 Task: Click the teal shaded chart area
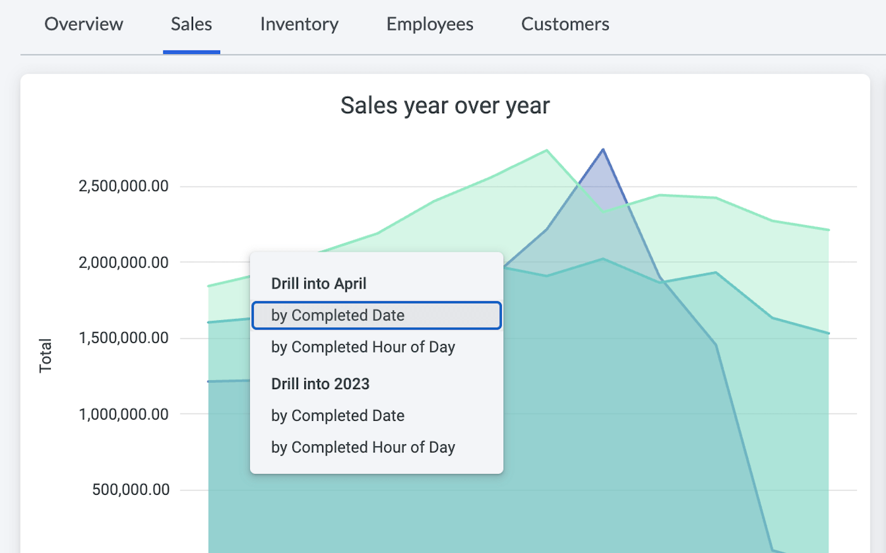[x=633, y=443]
